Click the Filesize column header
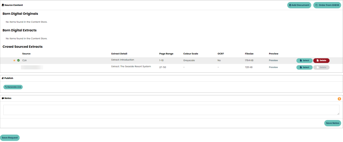This screenshot has height=142, width=343. point(249,54)
